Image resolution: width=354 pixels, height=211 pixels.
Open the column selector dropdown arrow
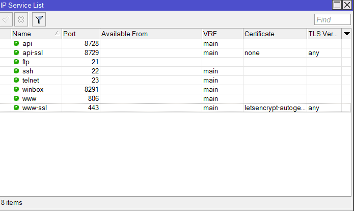click(347, 34)
